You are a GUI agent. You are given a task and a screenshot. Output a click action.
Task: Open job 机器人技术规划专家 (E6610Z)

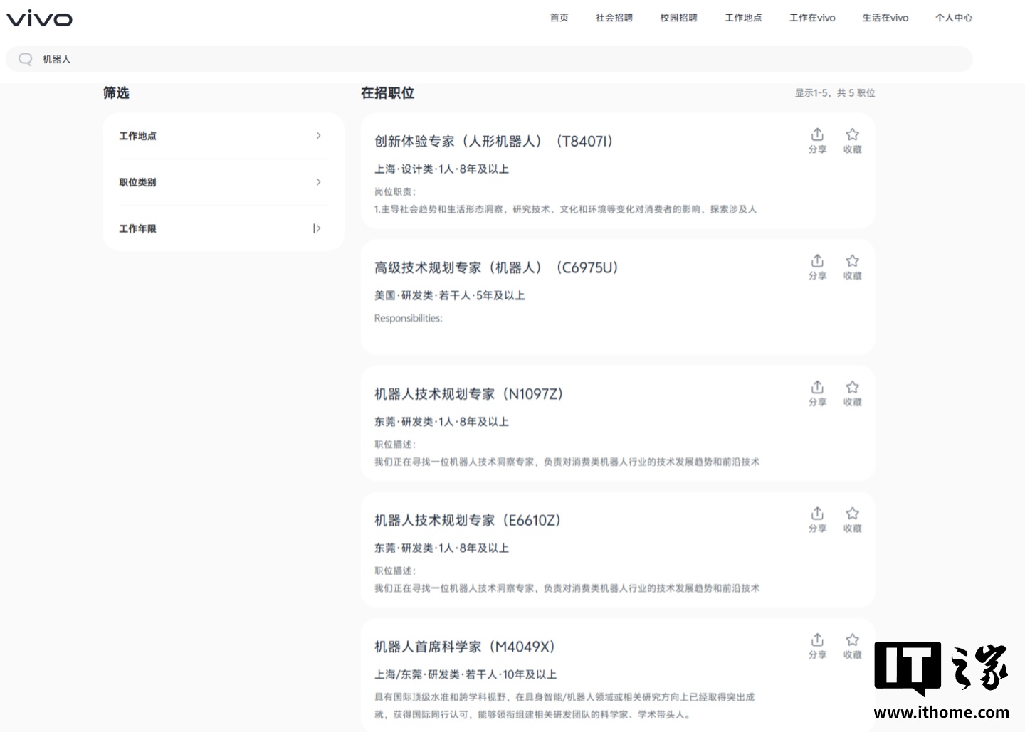(x=468, y=521)
